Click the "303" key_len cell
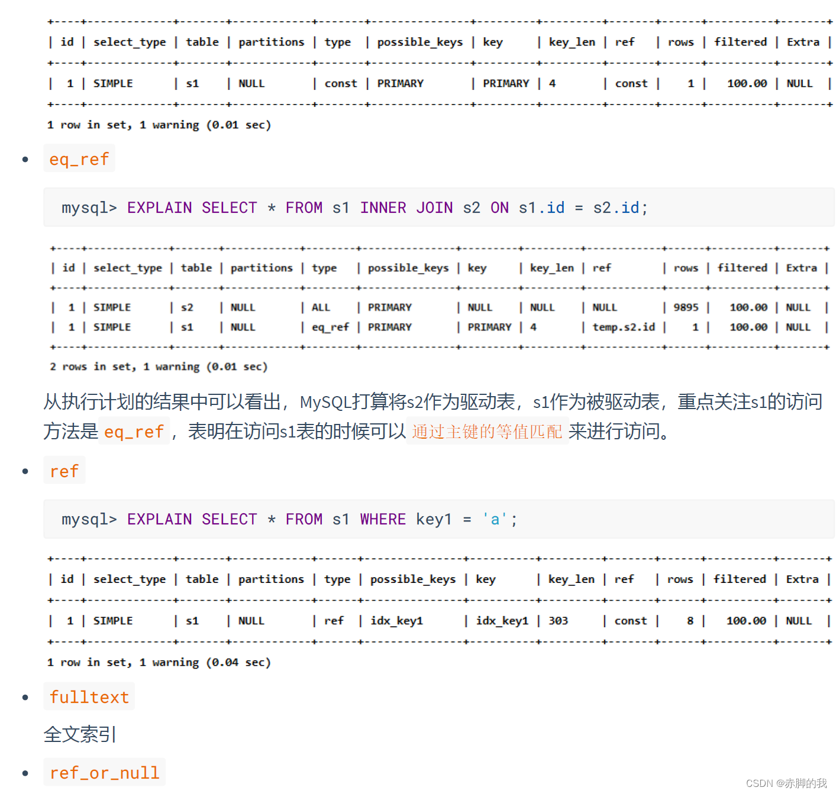Screen dimensions: 836x794 (x=558, y=621)
